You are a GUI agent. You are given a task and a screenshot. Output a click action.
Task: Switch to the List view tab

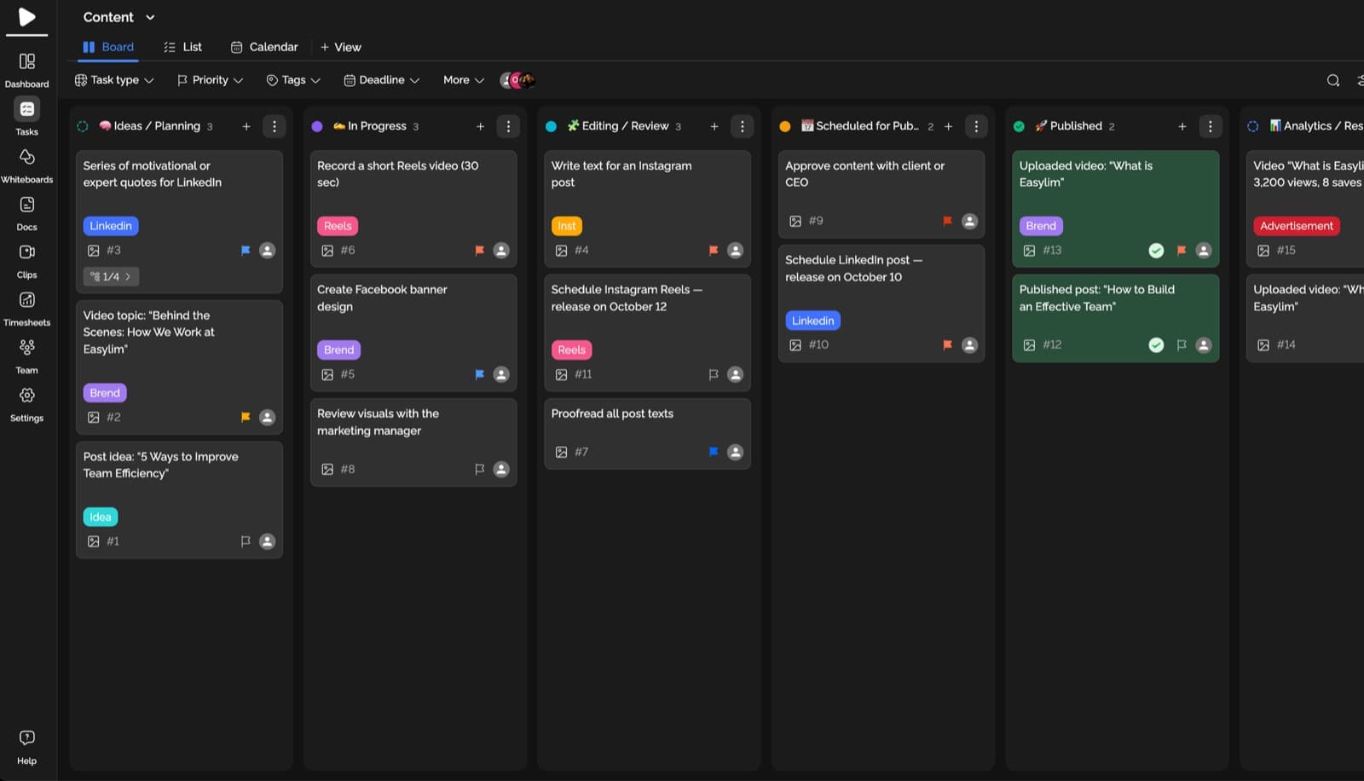tap(182, 47)
